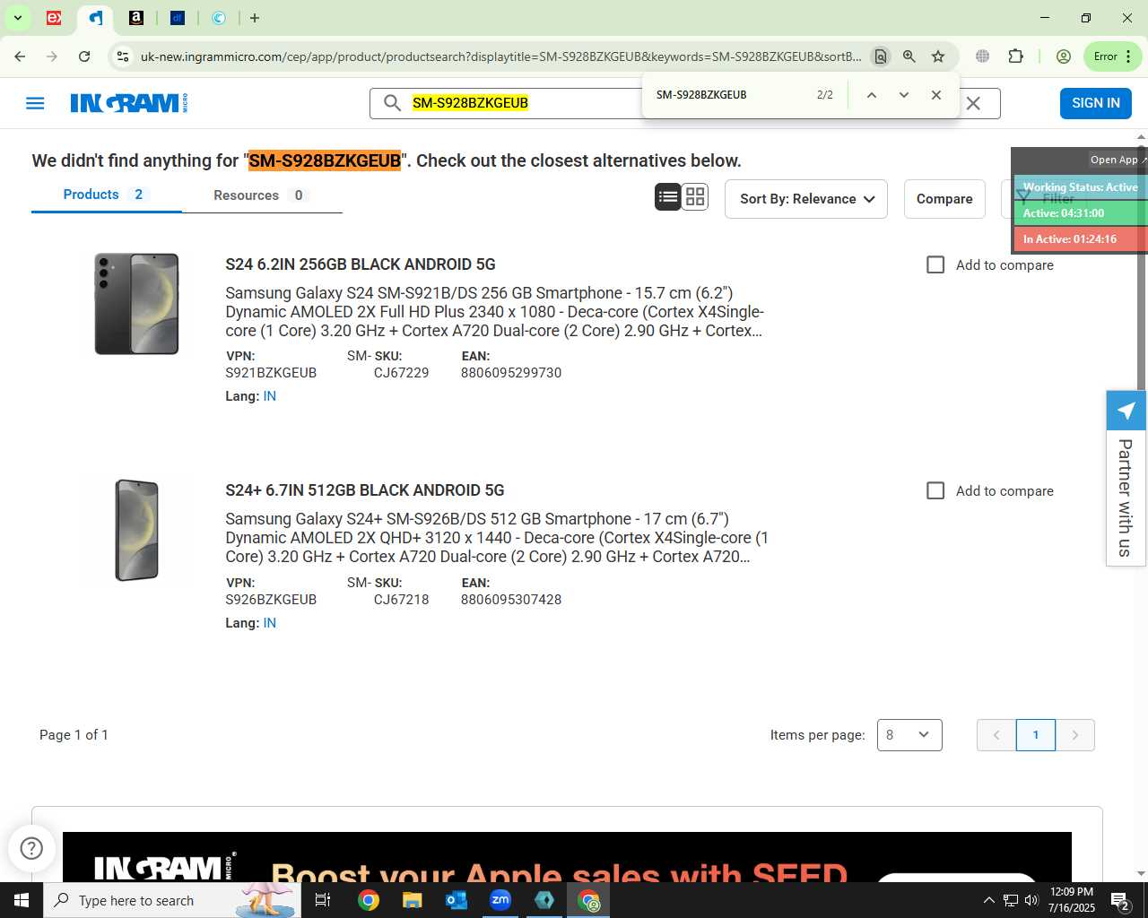View site information icon in address bar

(x=123, y=56)
